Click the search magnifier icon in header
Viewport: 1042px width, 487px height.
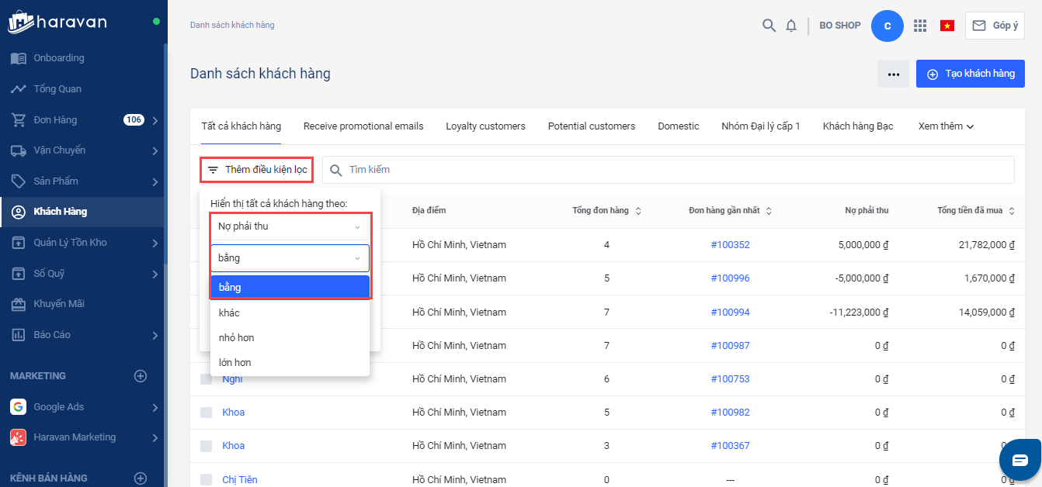(769, 26)
